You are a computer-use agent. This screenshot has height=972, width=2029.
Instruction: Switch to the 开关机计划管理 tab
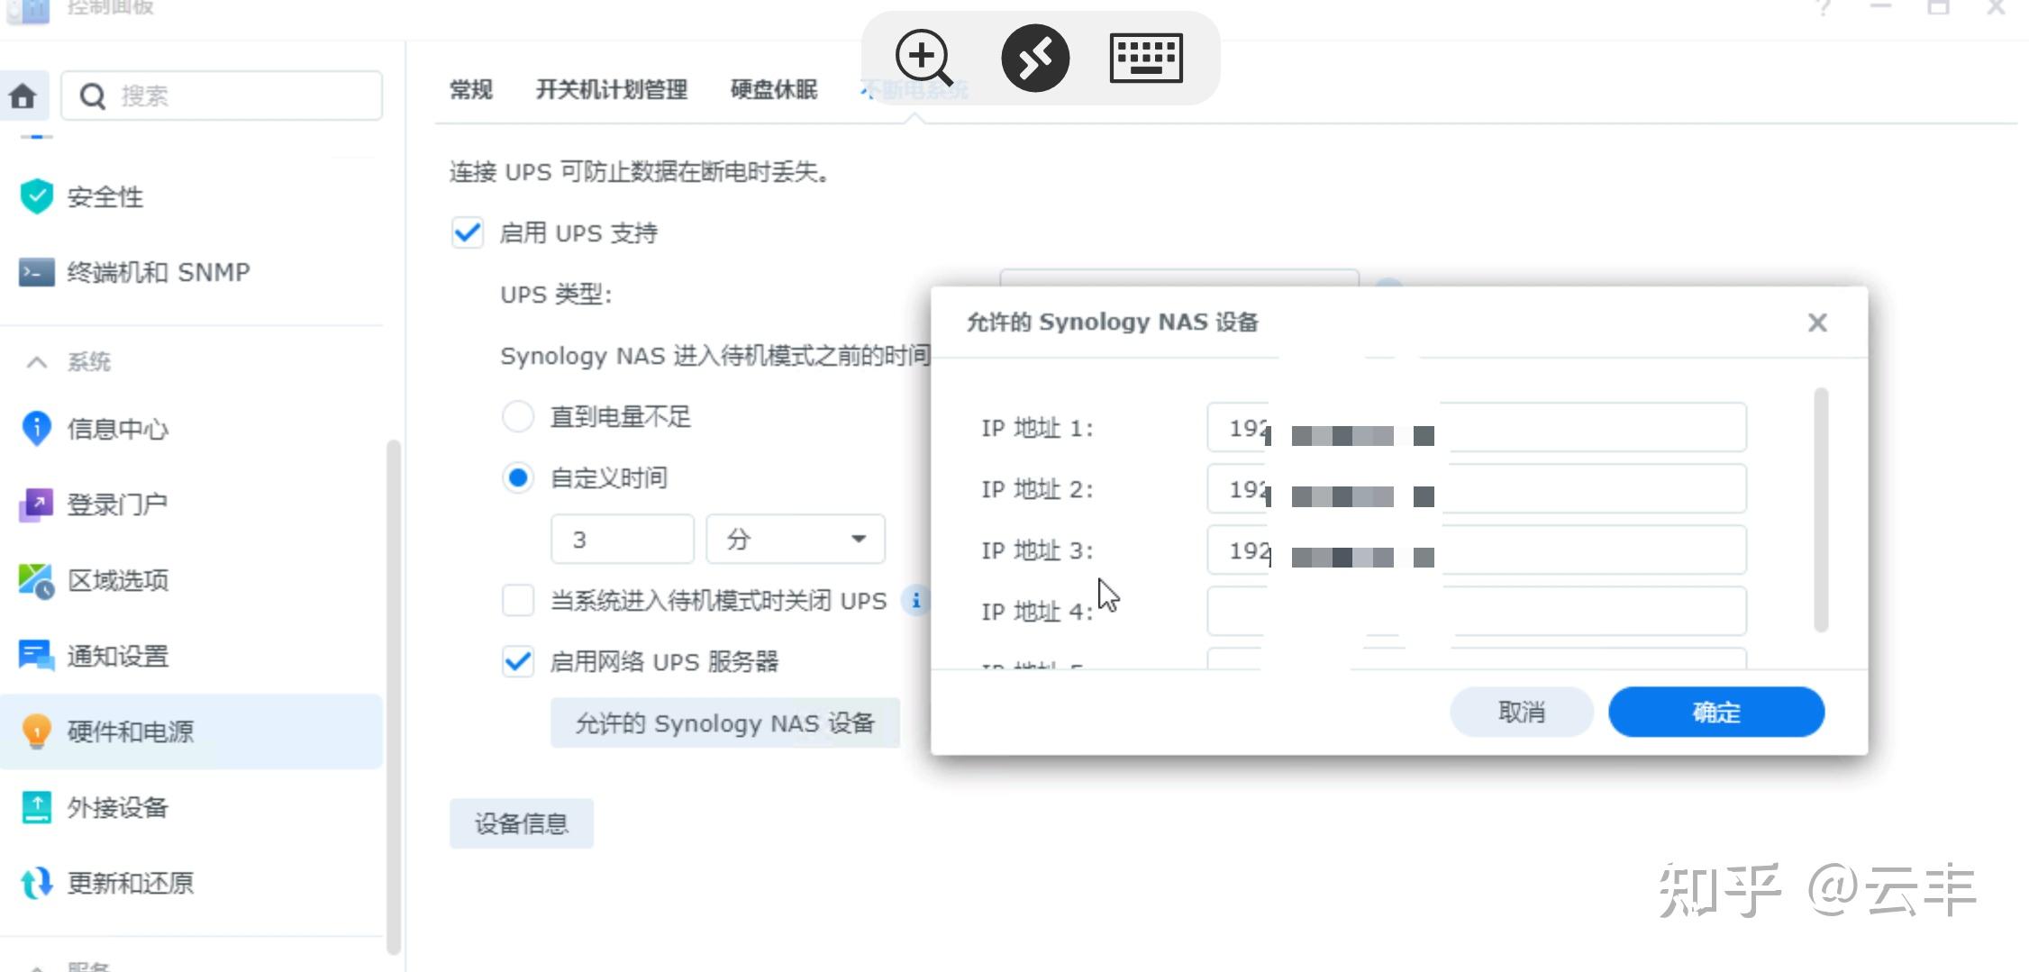(x=612, y=89)
